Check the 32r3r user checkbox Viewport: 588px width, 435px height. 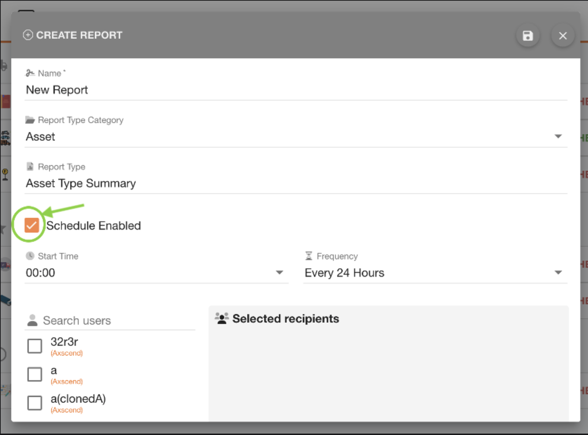click(x=34, y=346)
